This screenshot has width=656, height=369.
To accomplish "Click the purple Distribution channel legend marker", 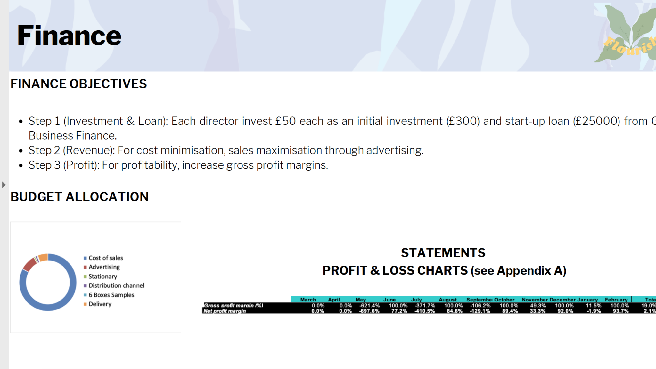I will coord(85,285).
